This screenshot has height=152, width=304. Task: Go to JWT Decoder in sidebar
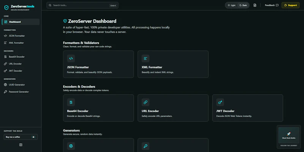(21, 71)
